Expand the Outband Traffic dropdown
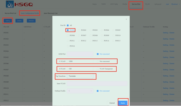This screenshot has height=106, width=181. pos(80,91)
